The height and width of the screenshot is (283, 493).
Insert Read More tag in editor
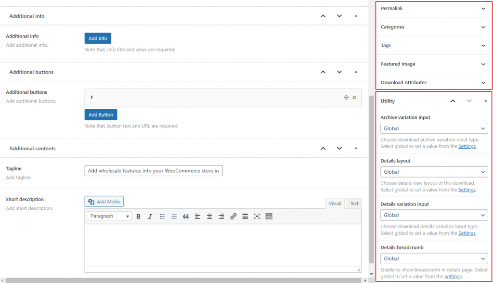pyautogui.click(x=245, y=216)
